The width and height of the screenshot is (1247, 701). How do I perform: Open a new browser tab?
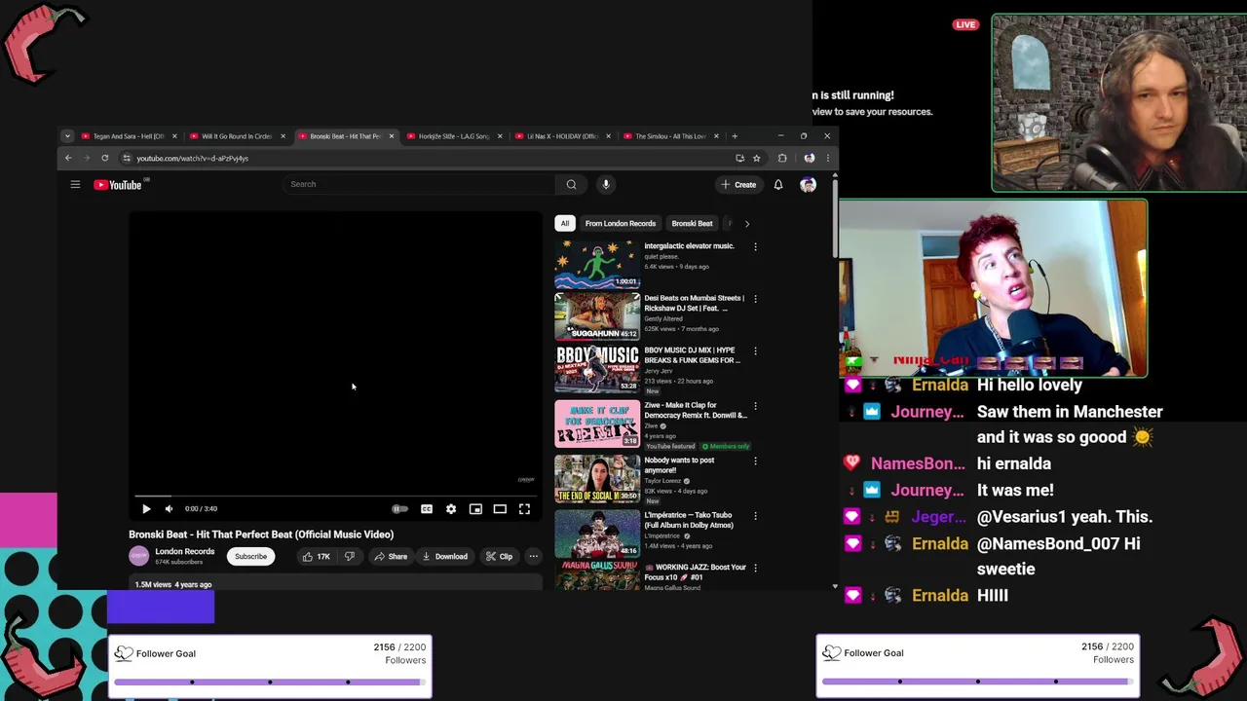pyautogui.click(x=735, y=136)
